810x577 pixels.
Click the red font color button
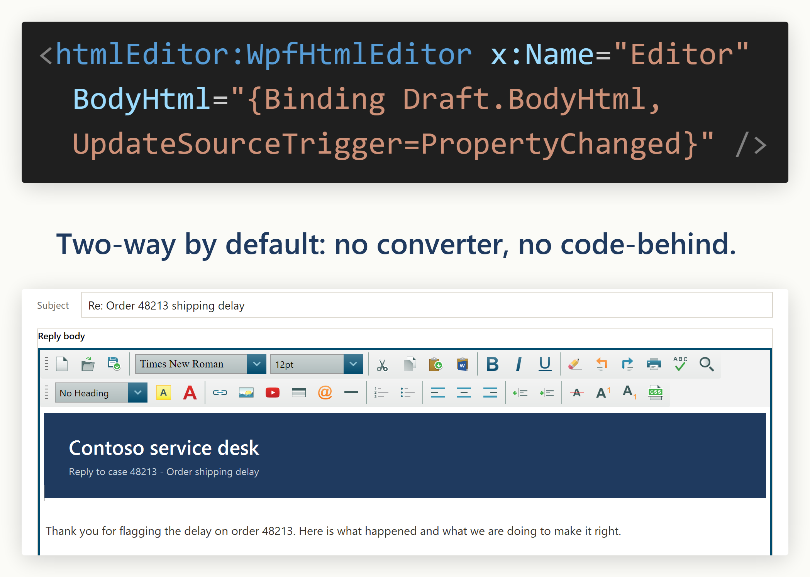click(x=190, y=393)
